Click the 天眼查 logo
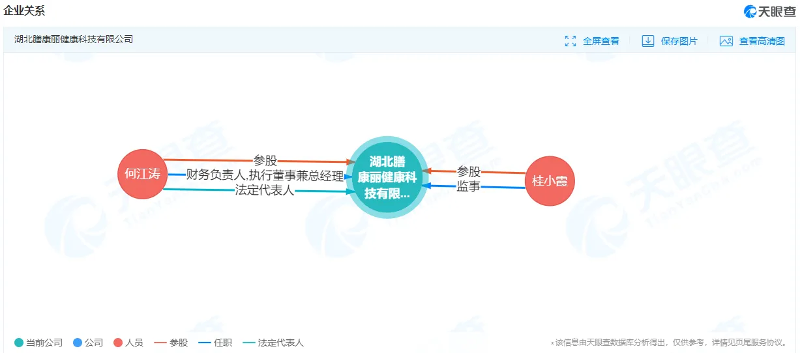The height and width of the screenshot is (353, 800). coord(770,11)
